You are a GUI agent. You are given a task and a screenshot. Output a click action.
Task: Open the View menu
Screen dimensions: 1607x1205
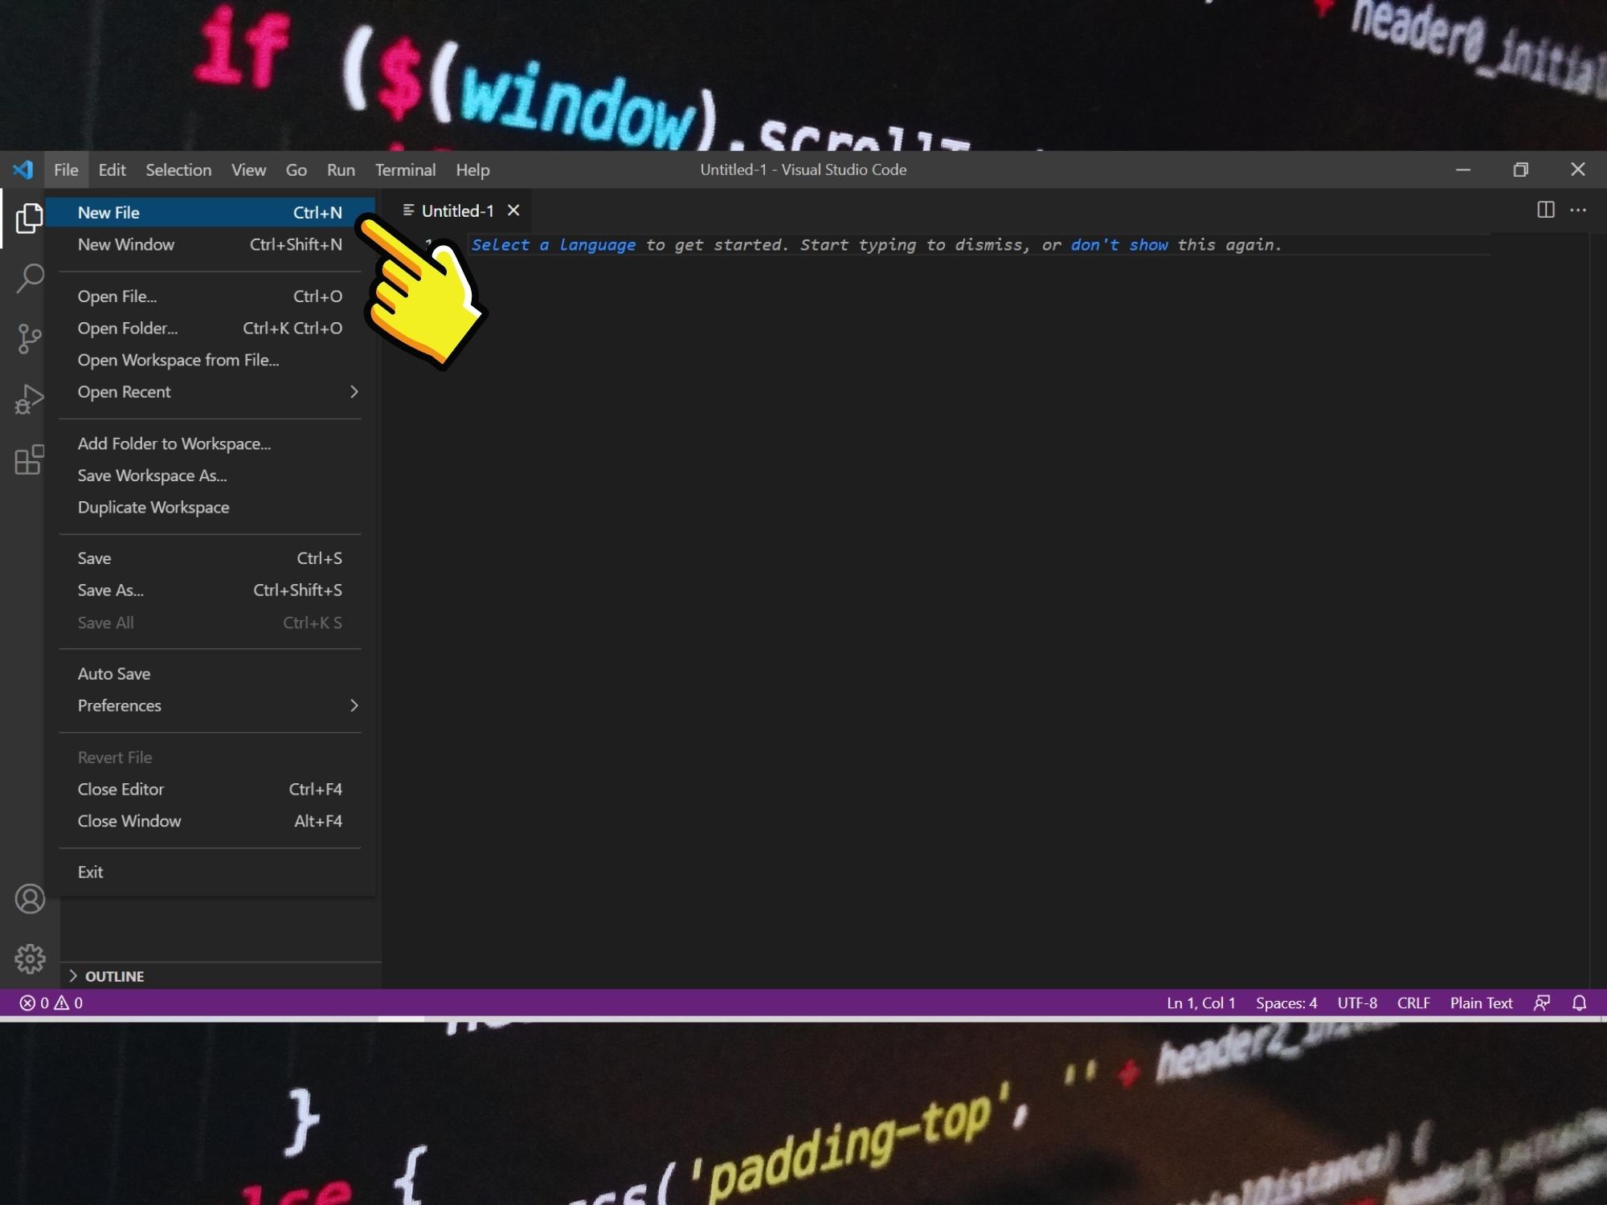point(248,170)
